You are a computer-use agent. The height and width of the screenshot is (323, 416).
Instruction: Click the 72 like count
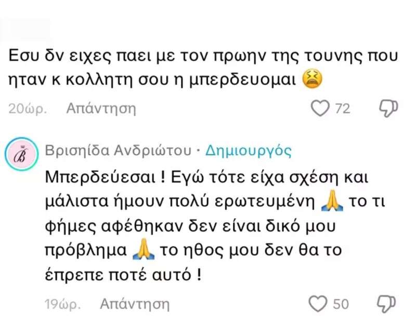tap(343, 109)
